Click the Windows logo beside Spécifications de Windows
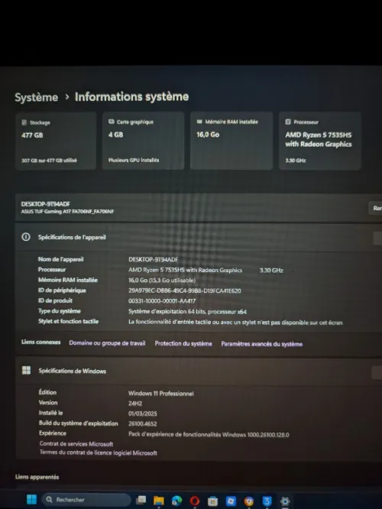 coord(26,371)
